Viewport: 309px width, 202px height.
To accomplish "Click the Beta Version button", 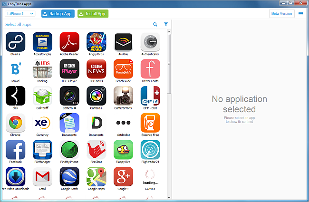I will tap(282, 14).
